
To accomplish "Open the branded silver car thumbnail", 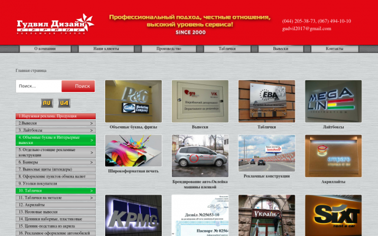I will pyautogui.click(x=200, y=156).
